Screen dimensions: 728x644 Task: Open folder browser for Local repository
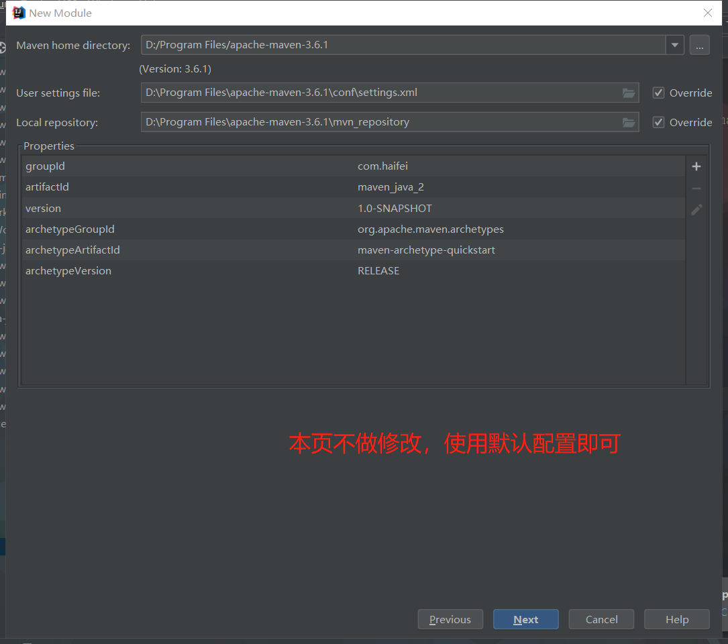click(629, 122)
